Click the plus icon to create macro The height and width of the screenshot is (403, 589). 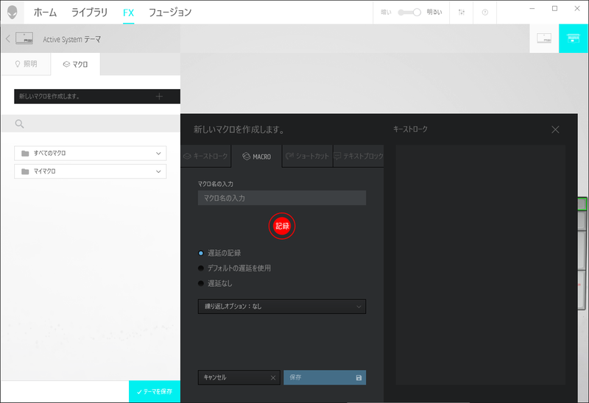click(159, 96)
